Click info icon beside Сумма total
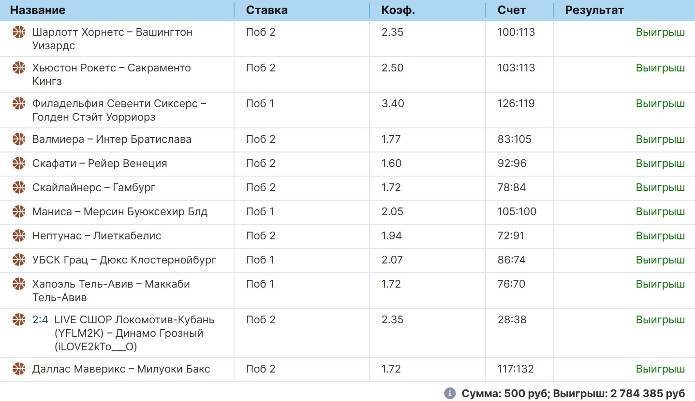Viewport: 695px width, 401px height. point(450,393)
